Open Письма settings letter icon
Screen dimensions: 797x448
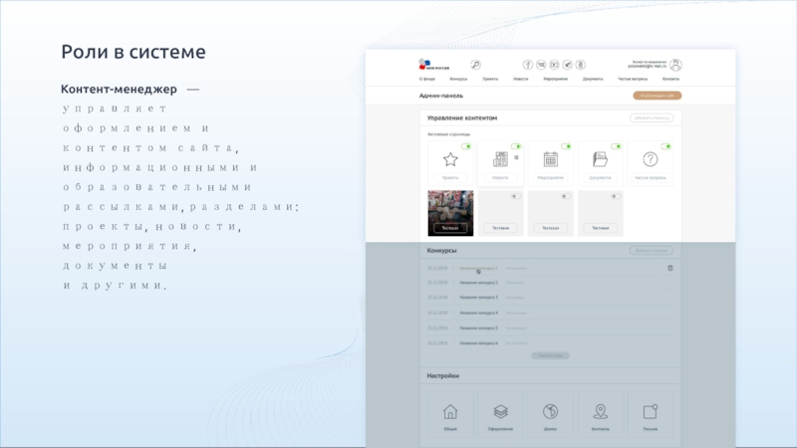click(x=651, y=411)
